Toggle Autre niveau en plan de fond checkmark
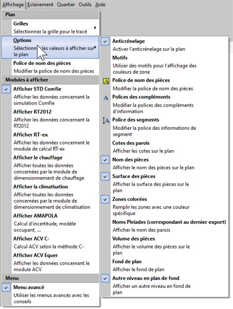233x309 pixels. click(x=105, y=278)
